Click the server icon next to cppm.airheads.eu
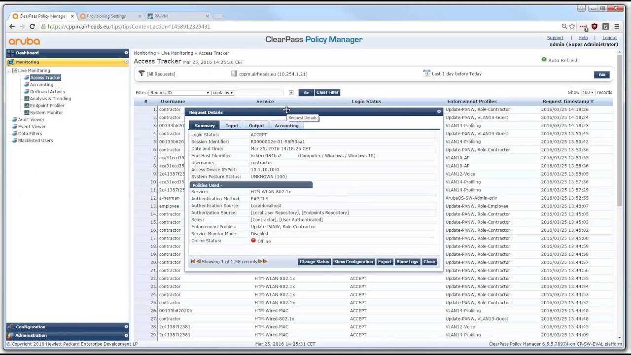The image size is (631, 355). (234, 73)
